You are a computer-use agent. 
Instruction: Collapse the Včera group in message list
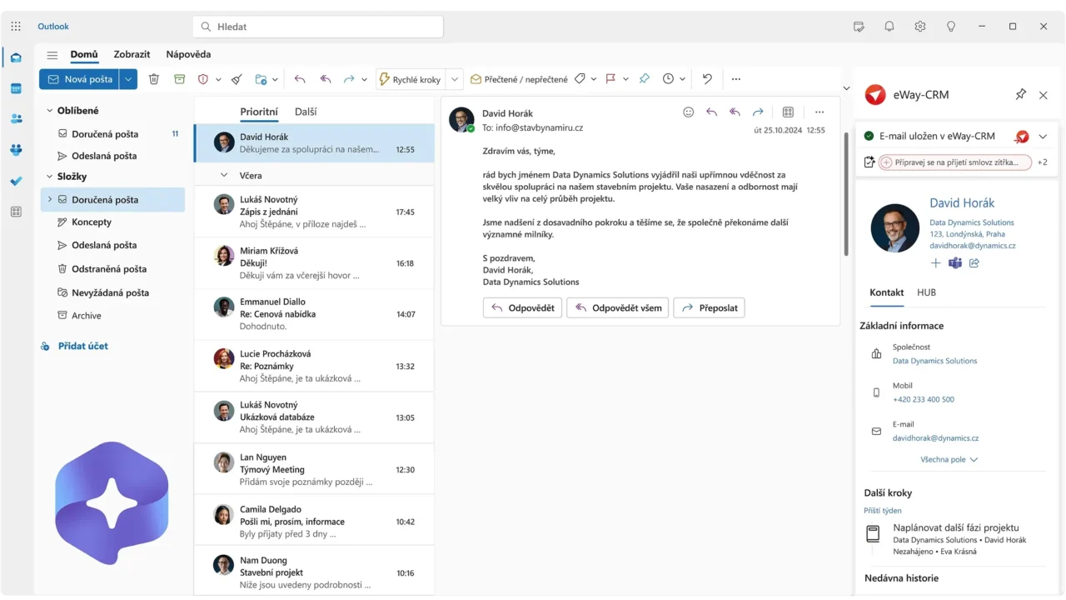[x=224, y=176]
